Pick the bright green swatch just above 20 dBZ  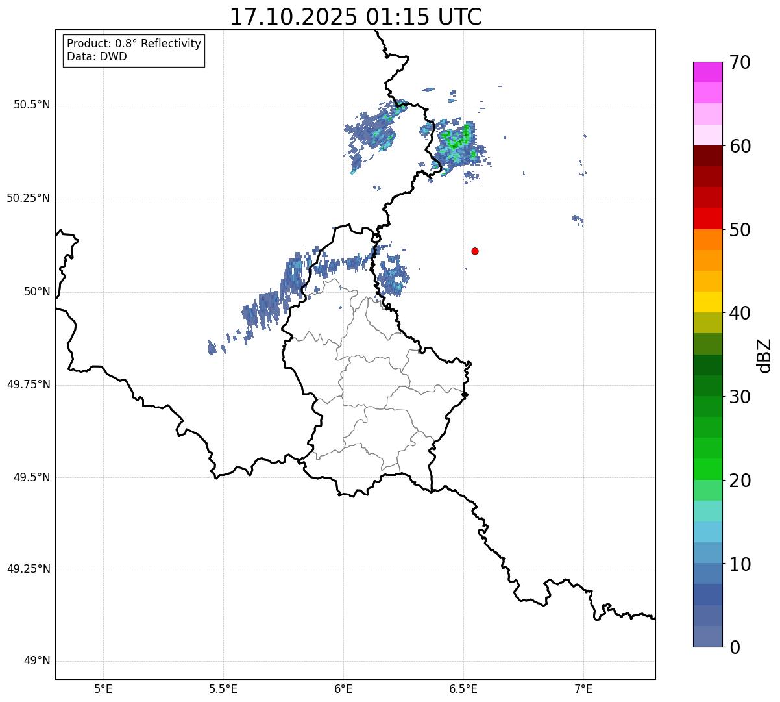pyautogui.click(x=707, y=469)
